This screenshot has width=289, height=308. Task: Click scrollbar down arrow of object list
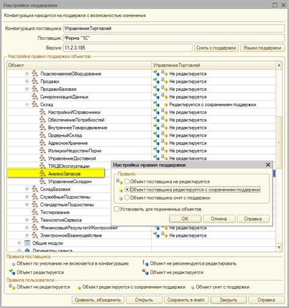point(279,248)
